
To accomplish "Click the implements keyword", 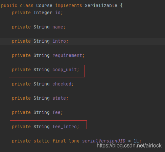I will coord(69,6).
